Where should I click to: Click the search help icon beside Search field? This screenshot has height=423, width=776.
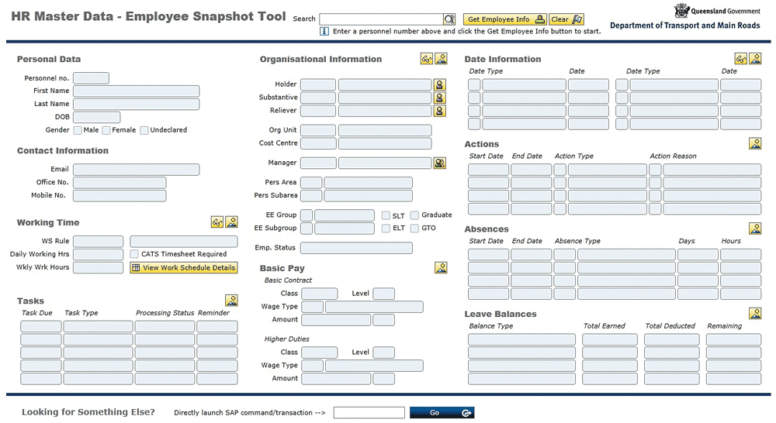pos(449,19)
